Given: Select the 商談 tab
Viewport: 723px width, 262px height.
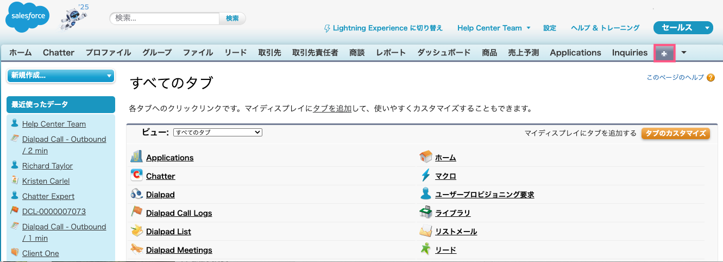Looking at the screenshot, I should (357, 53).
